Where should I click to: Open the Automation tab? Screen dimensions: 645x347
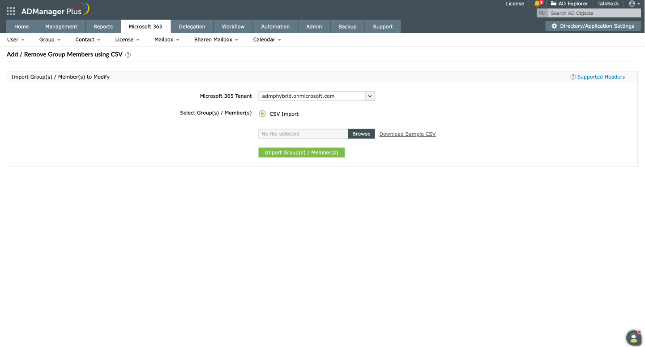pos(275,26)
